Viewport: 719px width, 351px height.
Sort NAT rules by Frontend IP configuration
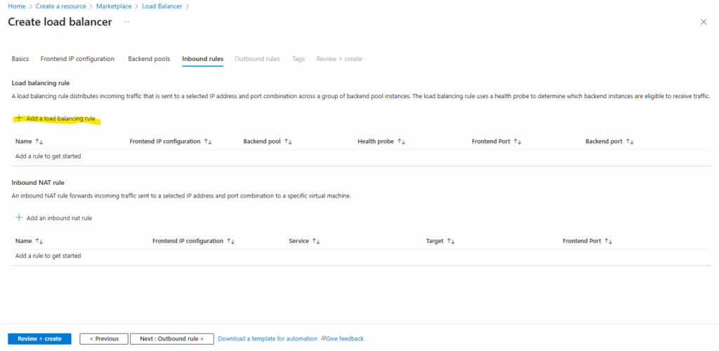point(230,241)
